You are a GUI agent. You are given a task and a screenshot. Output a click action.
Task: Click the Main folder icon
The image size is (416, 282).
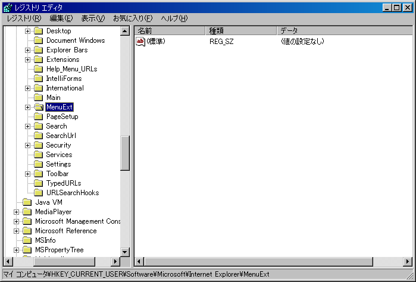point(39,98)
